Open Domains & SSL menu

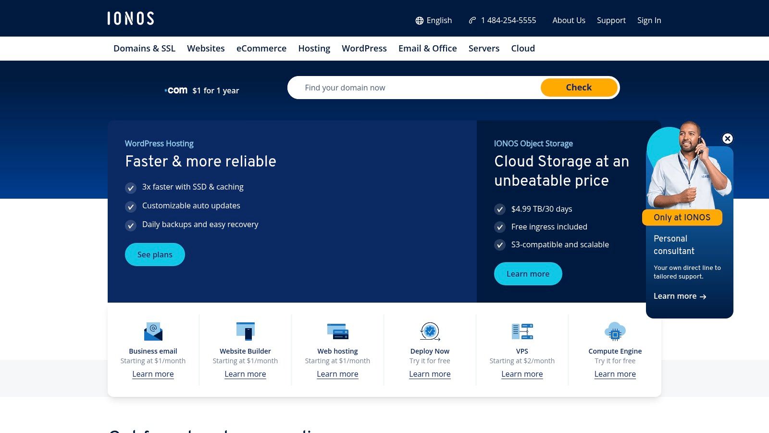144,48
